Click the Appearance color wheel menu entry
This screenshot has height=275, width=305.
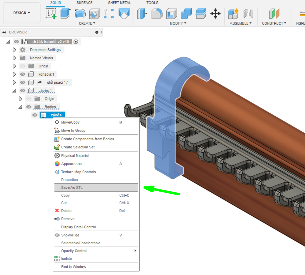pos(71,164)
